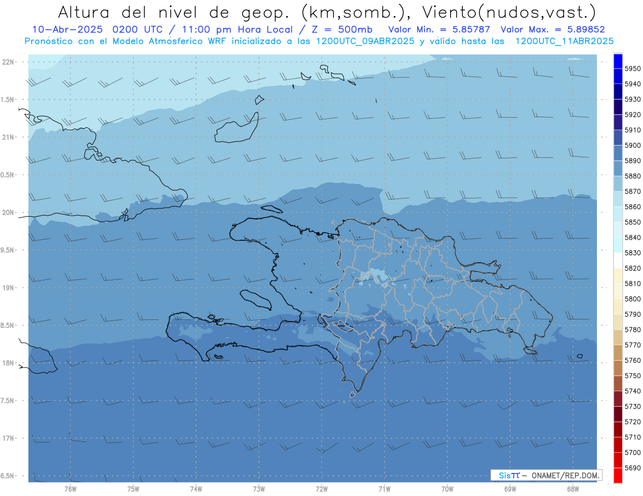Click the 20N latitude label

pos(8,212)
